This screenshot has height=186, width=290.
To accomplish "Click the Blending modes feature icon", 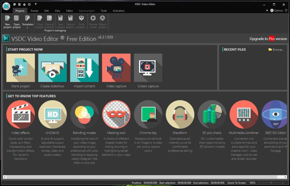I will click(84, 114).
